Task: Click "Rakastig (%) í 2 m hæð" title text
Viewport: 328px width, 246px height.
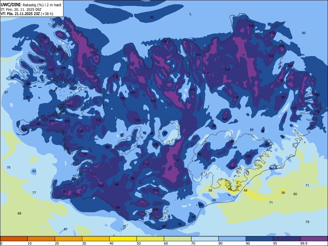Action: [42, 5]
